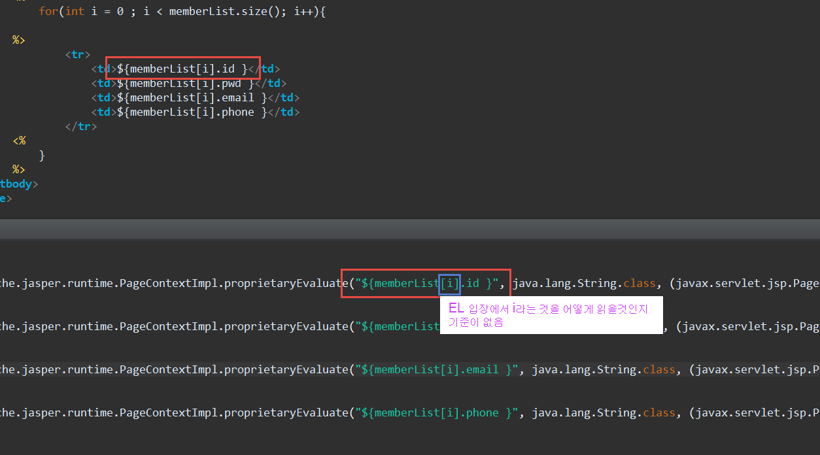
Task: Click the ${memberList[i].pwd} EL expression
Action: (183, 83)
